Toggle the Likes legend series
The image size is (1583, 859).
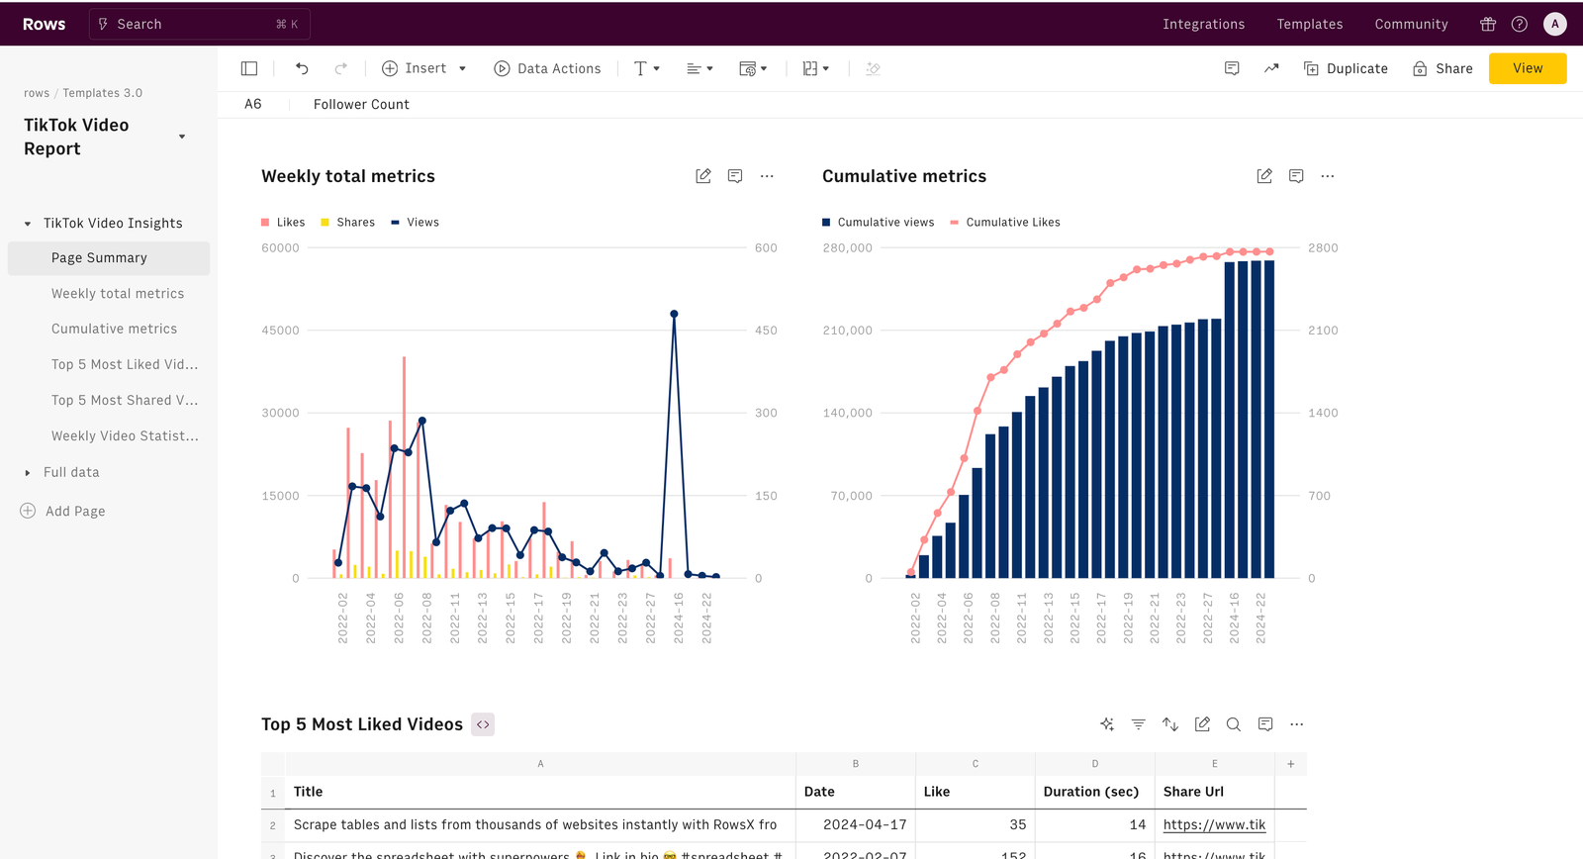[283, 223]
